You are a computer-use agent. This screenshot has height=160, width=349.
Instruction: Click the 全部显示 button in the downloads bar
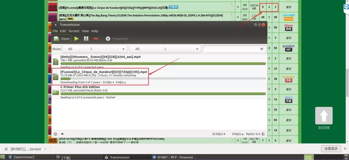(331, 149)
